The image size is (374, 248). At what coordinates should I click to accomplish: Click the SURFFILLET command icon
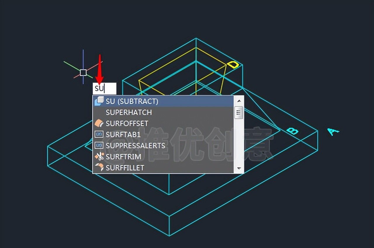(99, 167)
